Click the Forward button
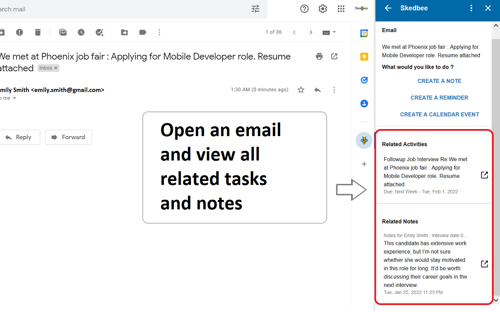The height and width of the screenshot is (312, 500). (68, 137)
